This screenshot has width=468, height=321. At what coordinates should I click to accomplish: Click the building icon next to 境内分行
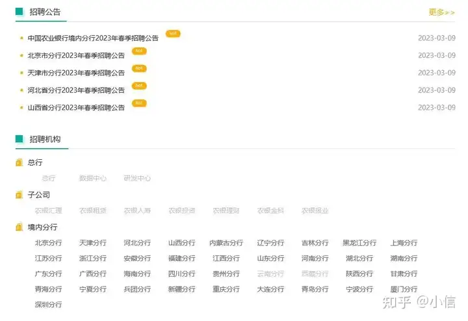19,227
